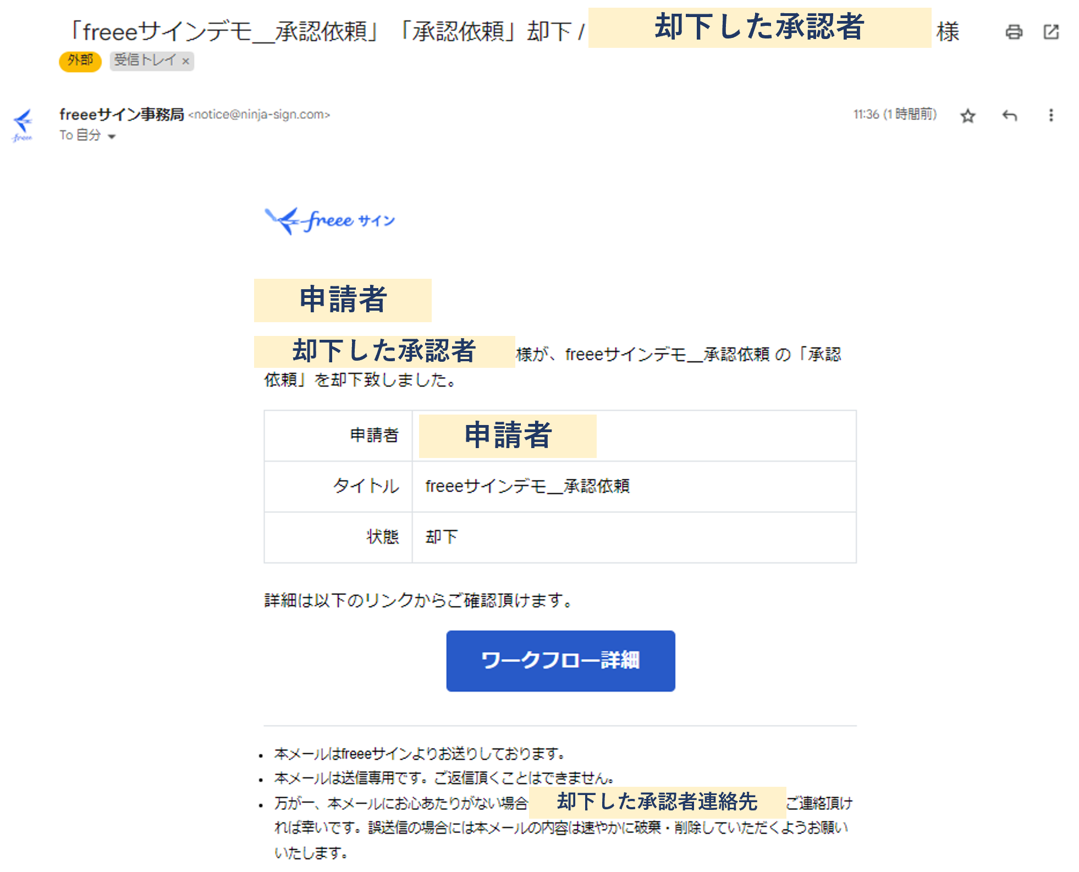Reply to the email with arrow icon
The height and width of the screenshot is (872, 1079).
tap(1010, 115)
